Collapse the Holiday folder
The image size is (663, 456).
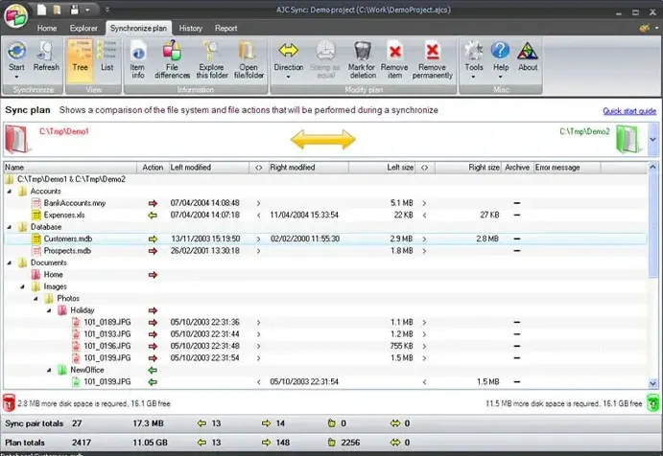[x=49, y=310]
